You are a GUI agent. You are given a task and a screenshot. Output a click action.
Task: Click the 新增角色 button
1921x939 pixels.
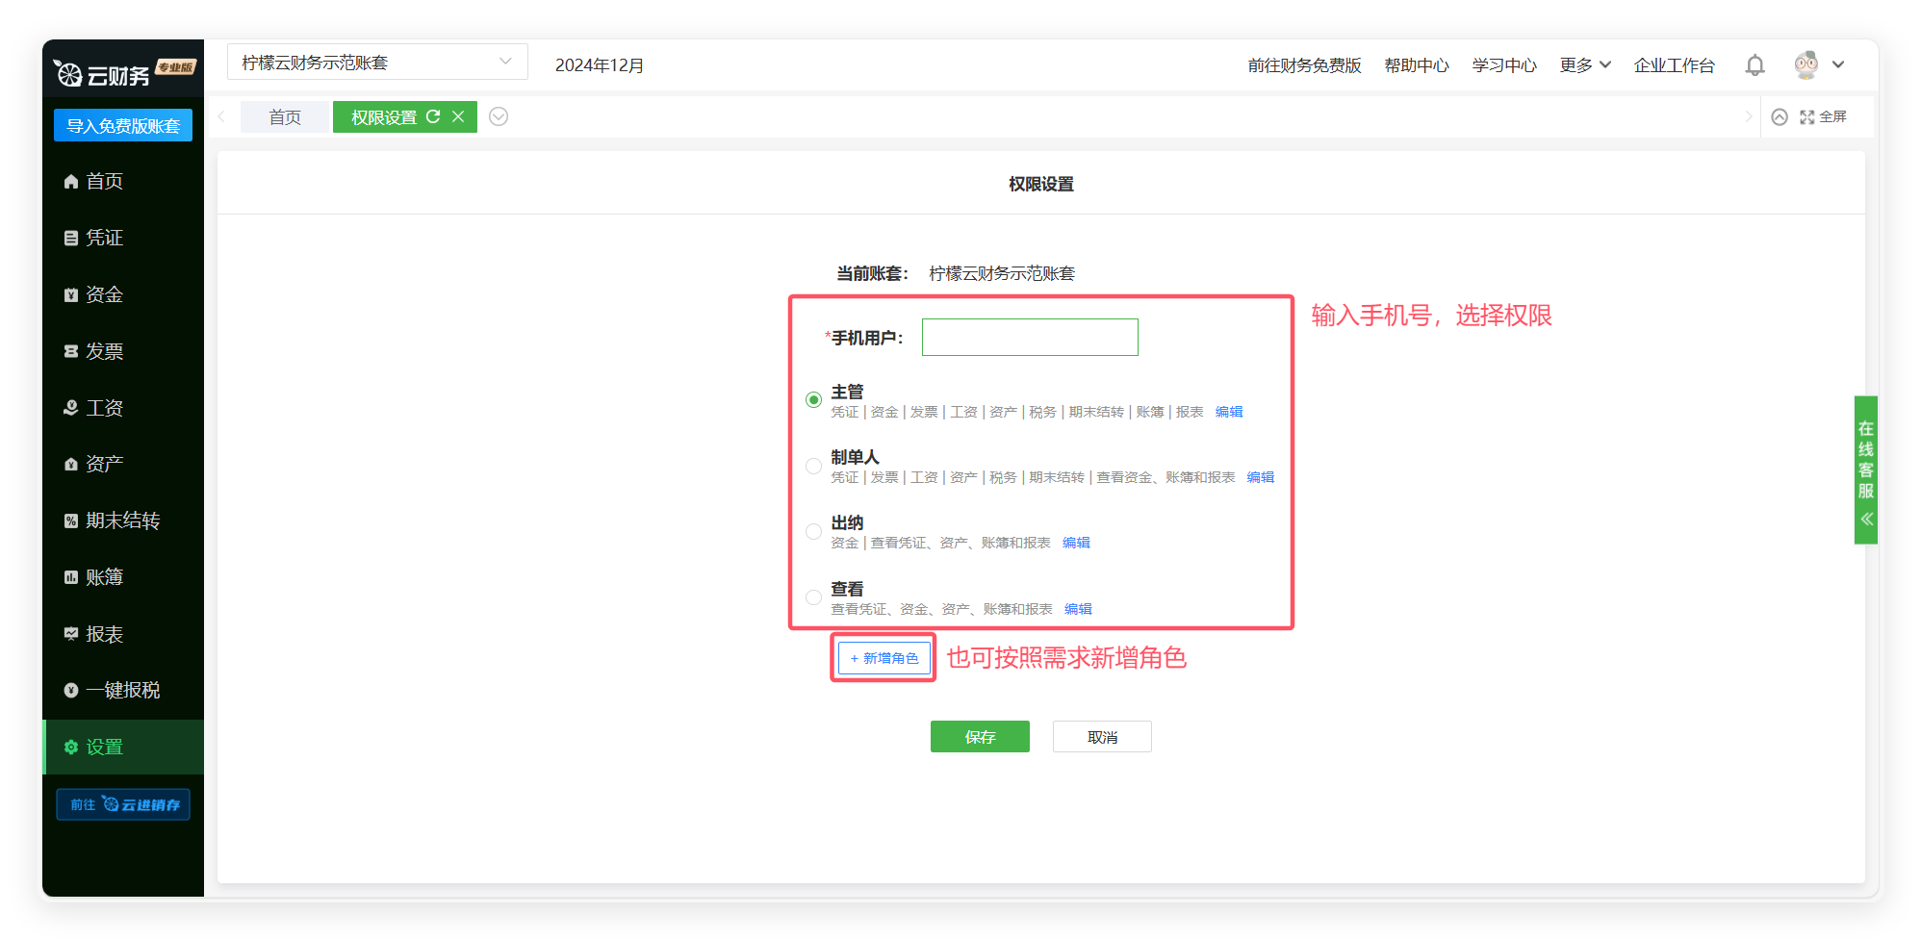[884, 658]
